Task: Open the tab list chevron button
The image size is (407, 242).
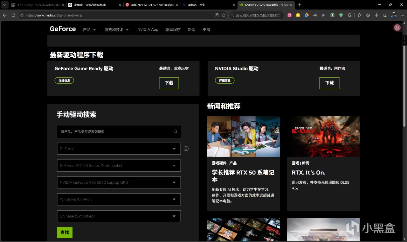Action: click(4, 5)
